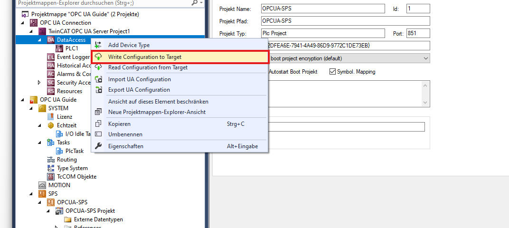Image resolution: width=509 pixels, height=228 pixels.
Task: Select Ansicht auf dieses Element beschränken
Action: 179,102
